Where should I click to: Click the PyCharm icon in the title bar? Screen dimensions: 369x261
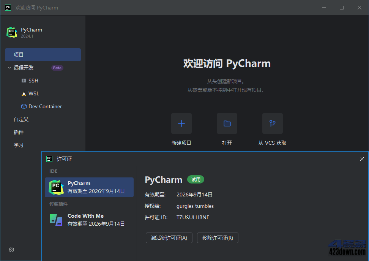(8, 7)
